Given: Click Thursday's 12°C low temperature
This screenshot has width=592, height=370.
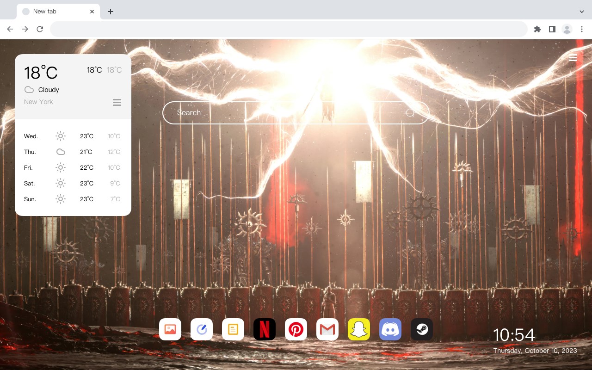Looking at the screenshot, I should point(114,152).
